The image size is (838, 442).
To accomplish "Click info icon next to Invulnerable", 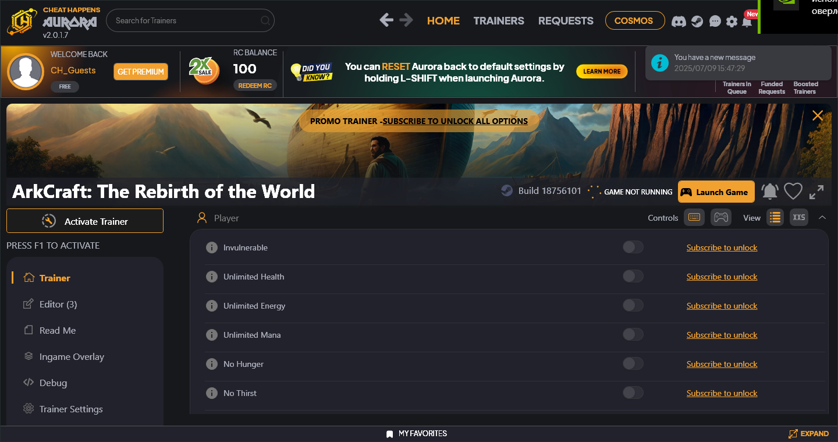I will pos(211,247).
